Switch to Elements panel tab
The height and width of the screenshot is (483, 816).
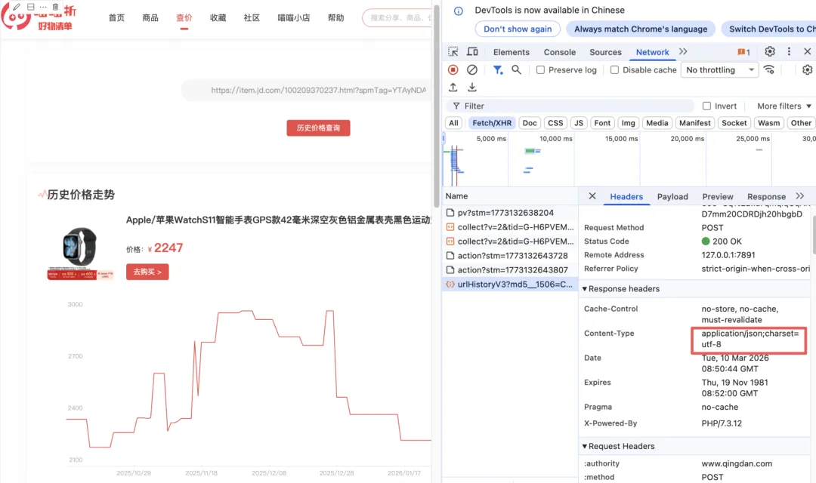[x=511, y=52]
